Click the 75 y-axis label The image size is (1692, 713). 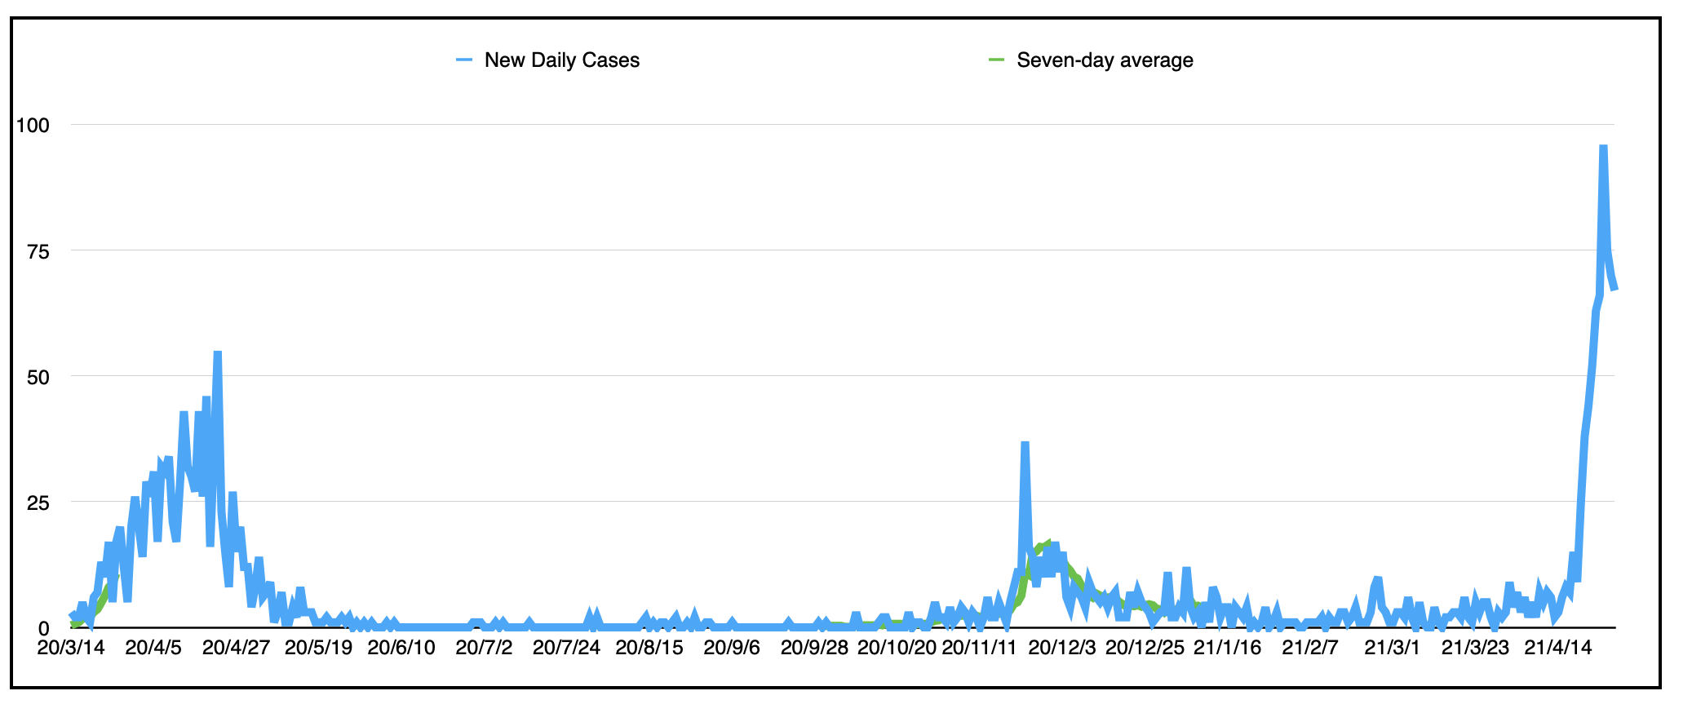pos(38,252)
